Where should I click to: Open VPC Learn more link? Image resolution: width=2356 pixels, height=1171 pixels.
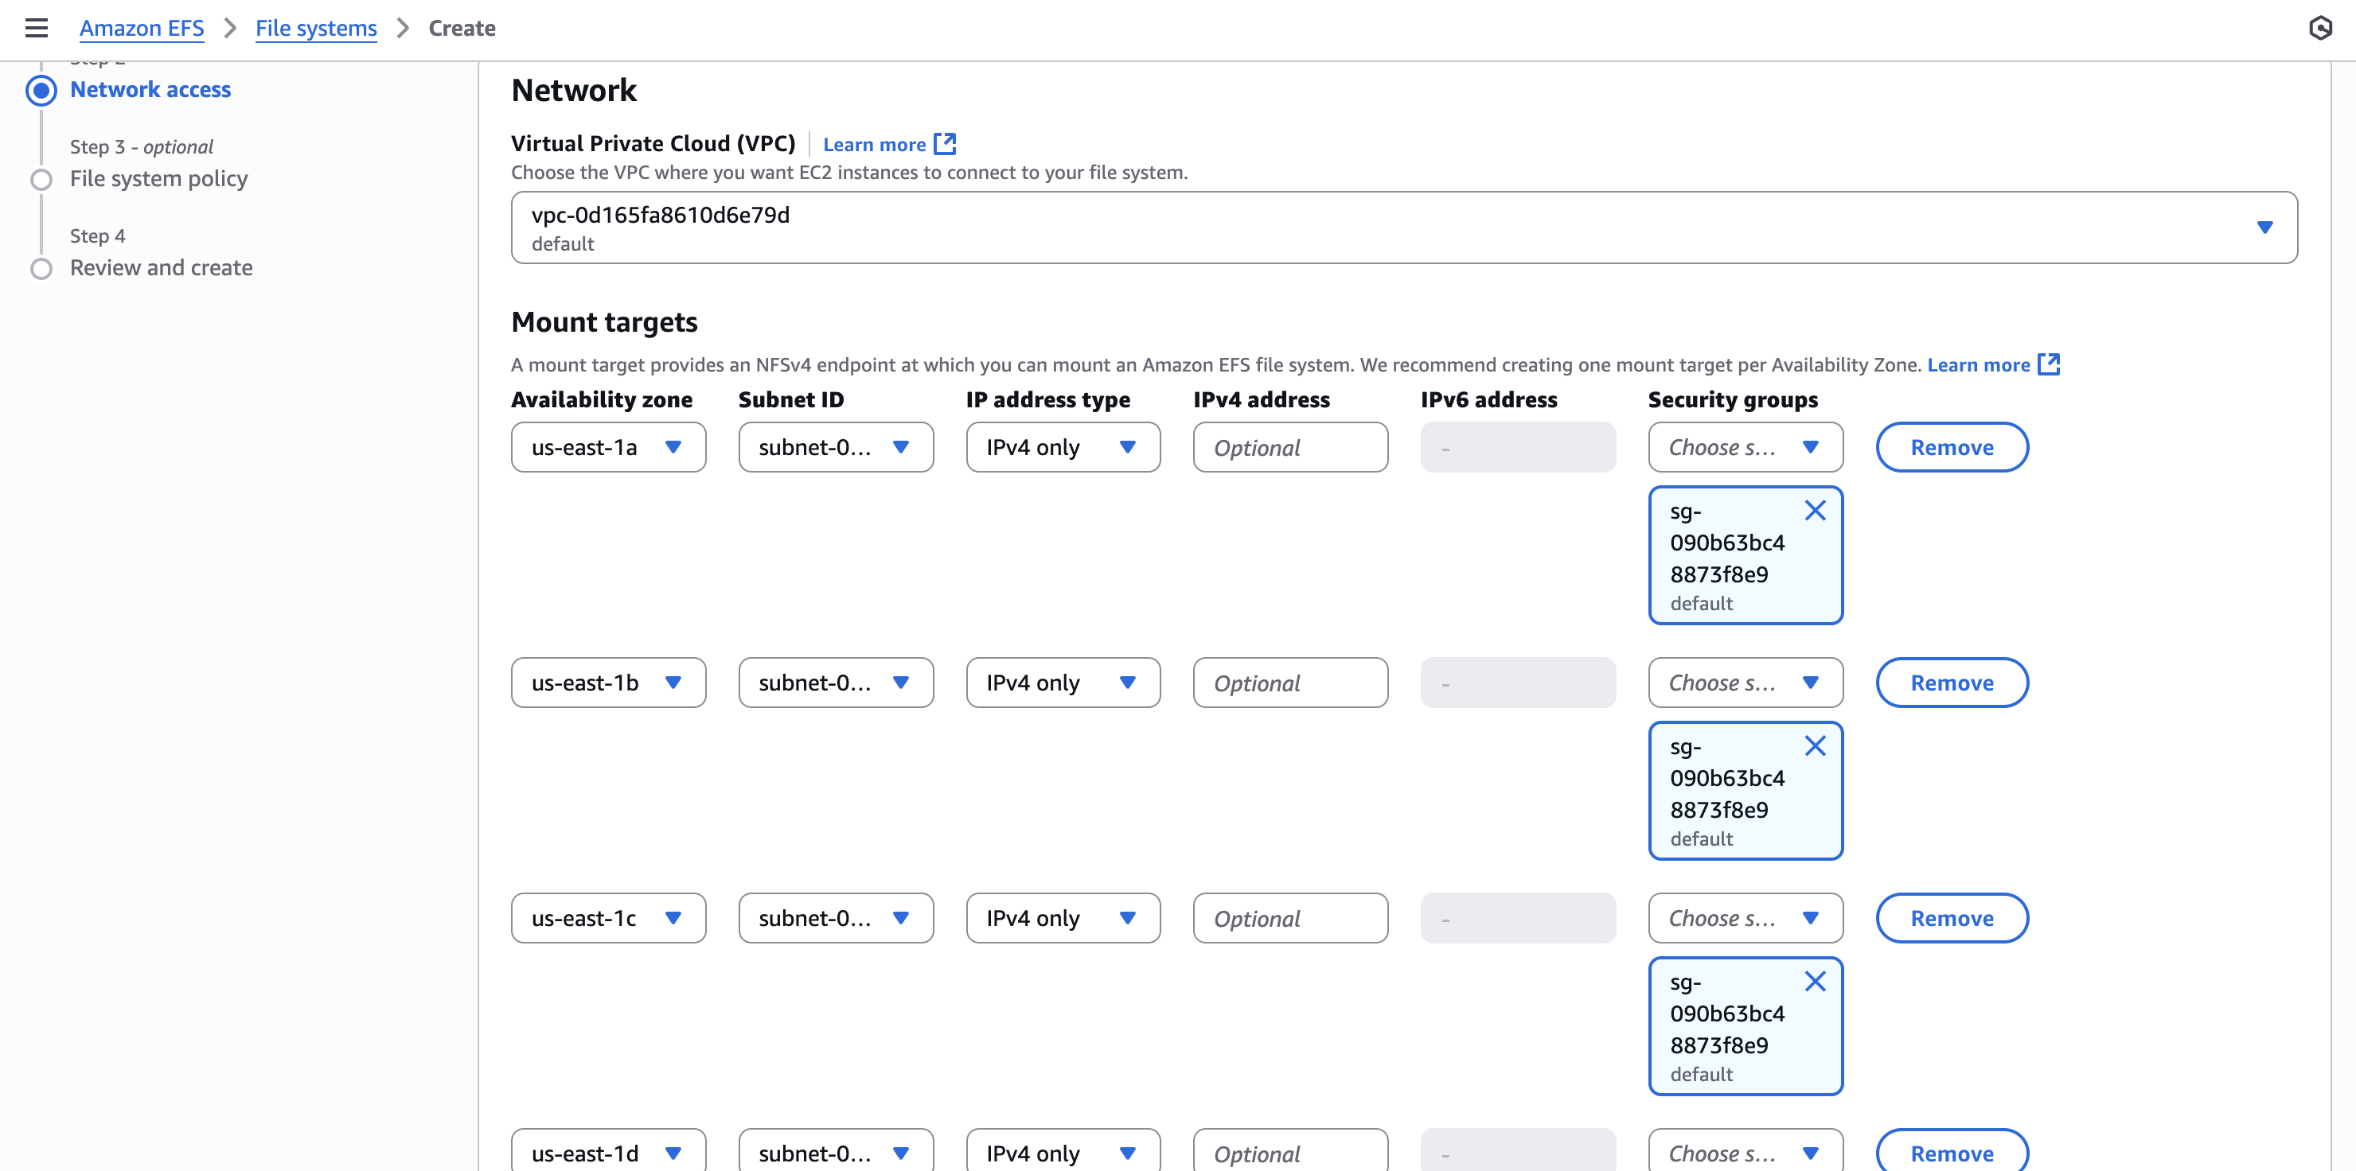coord(873,145)
